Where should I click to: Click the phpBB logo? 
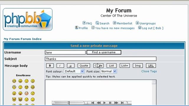click(27, 19)
